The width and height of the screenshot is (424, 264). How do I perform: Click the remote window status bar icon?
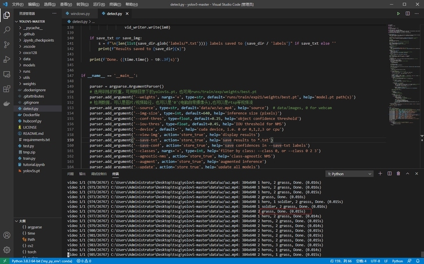tap(5, 261)
